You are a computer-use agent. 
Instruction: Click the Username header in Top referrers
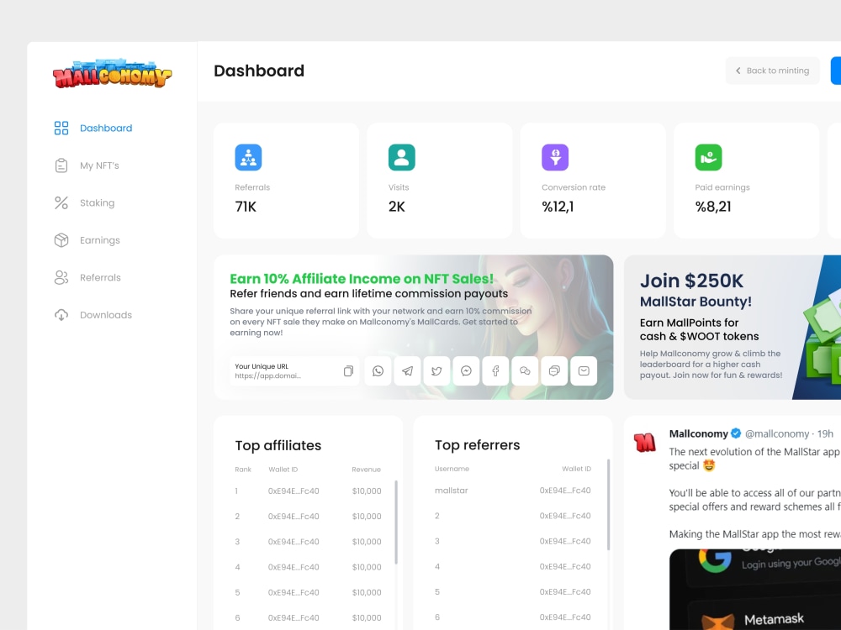point(452,469)
